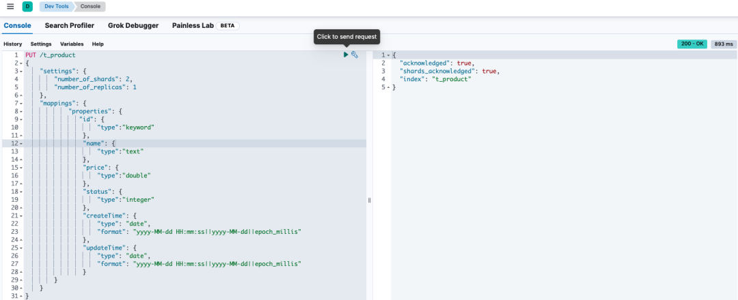Send request with green play icon
738x300 pixels.
[346, 55]
